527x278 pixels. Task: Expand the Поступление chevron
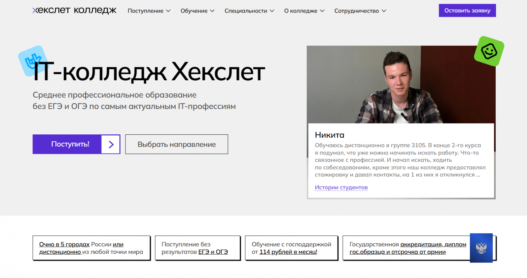[168, 11]
